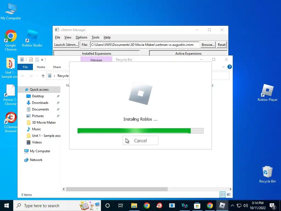Click the Roblox logo in installer dialog
This screenshot has width=281, height=211.
[x=140, y=93]
